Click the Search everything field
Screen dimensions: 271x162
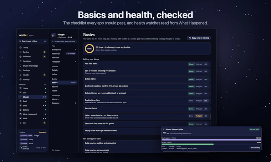[x=32, y=41]
